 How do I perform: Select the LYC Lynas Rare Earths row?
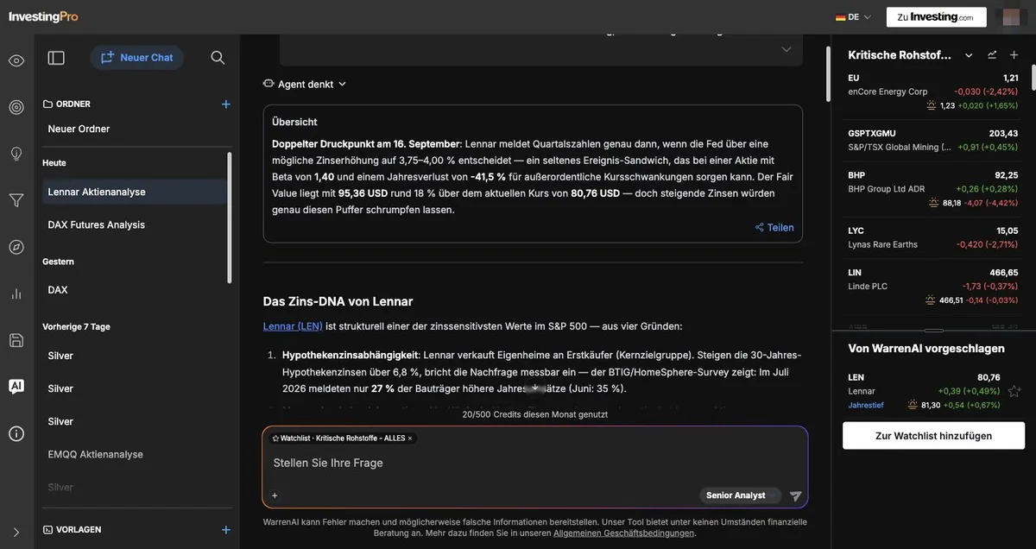click(x=932, y=237)
